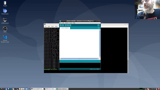This screenshot has height=90, width=160.
Task: Click the OBS launcher icon in taskbar
Action: tap(15, 89)
